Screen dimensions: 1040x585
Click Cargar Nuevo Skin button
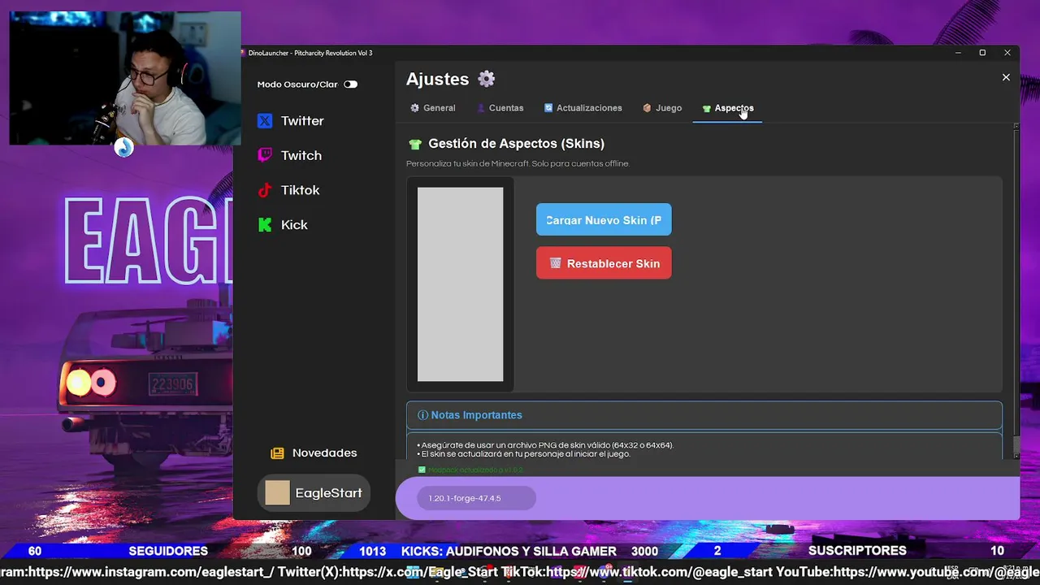click(x=604, y=219)
